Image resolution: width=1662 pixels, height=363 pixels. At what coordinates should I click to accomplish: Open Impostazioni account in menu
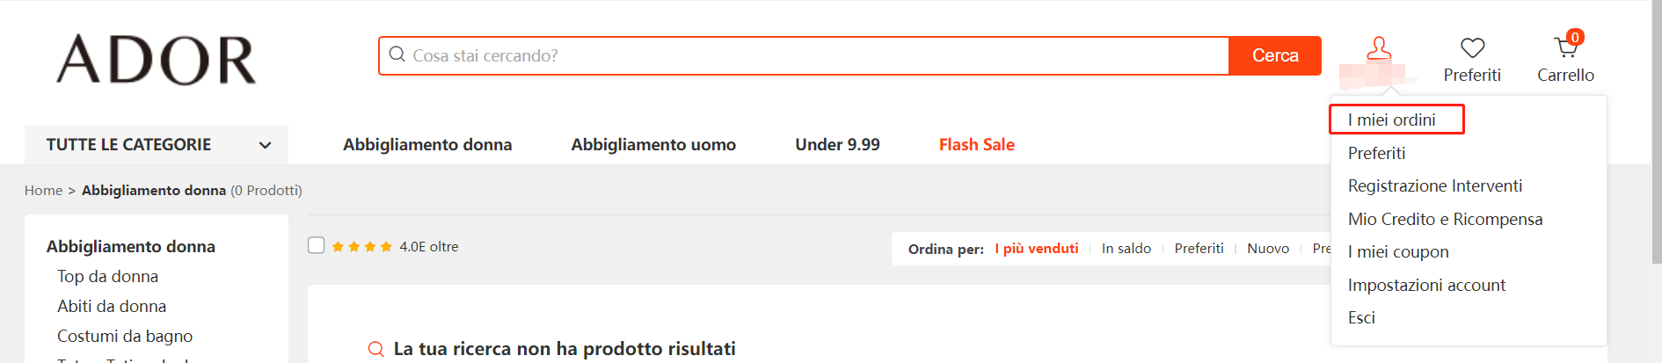click(1426, 285)
